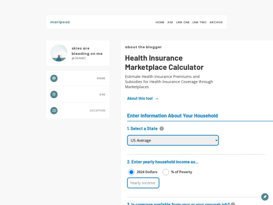The height and width of the screenshot is (205, 273).
Task: Click the @(NAME) handle text
Action: point(78,58)
